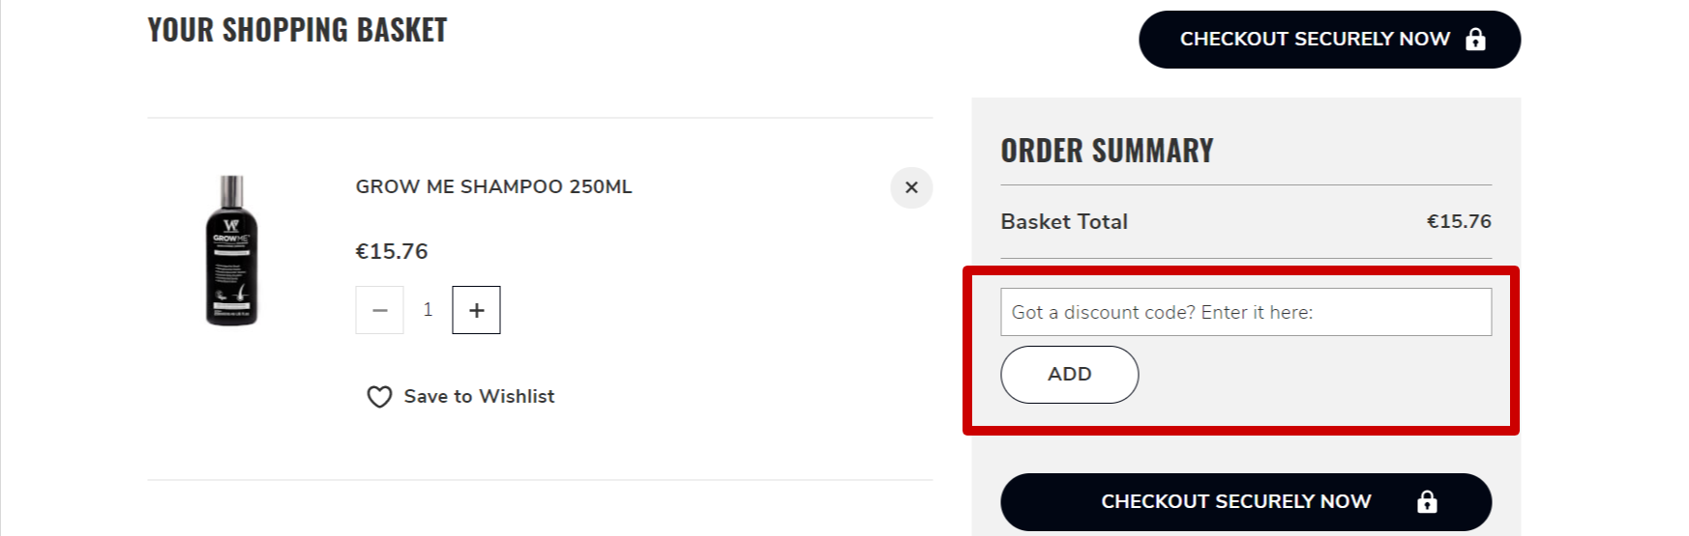This screenshot has height=536, width=1689.
Task: Click the Order Summary heading
Action: pos(1107,151)
